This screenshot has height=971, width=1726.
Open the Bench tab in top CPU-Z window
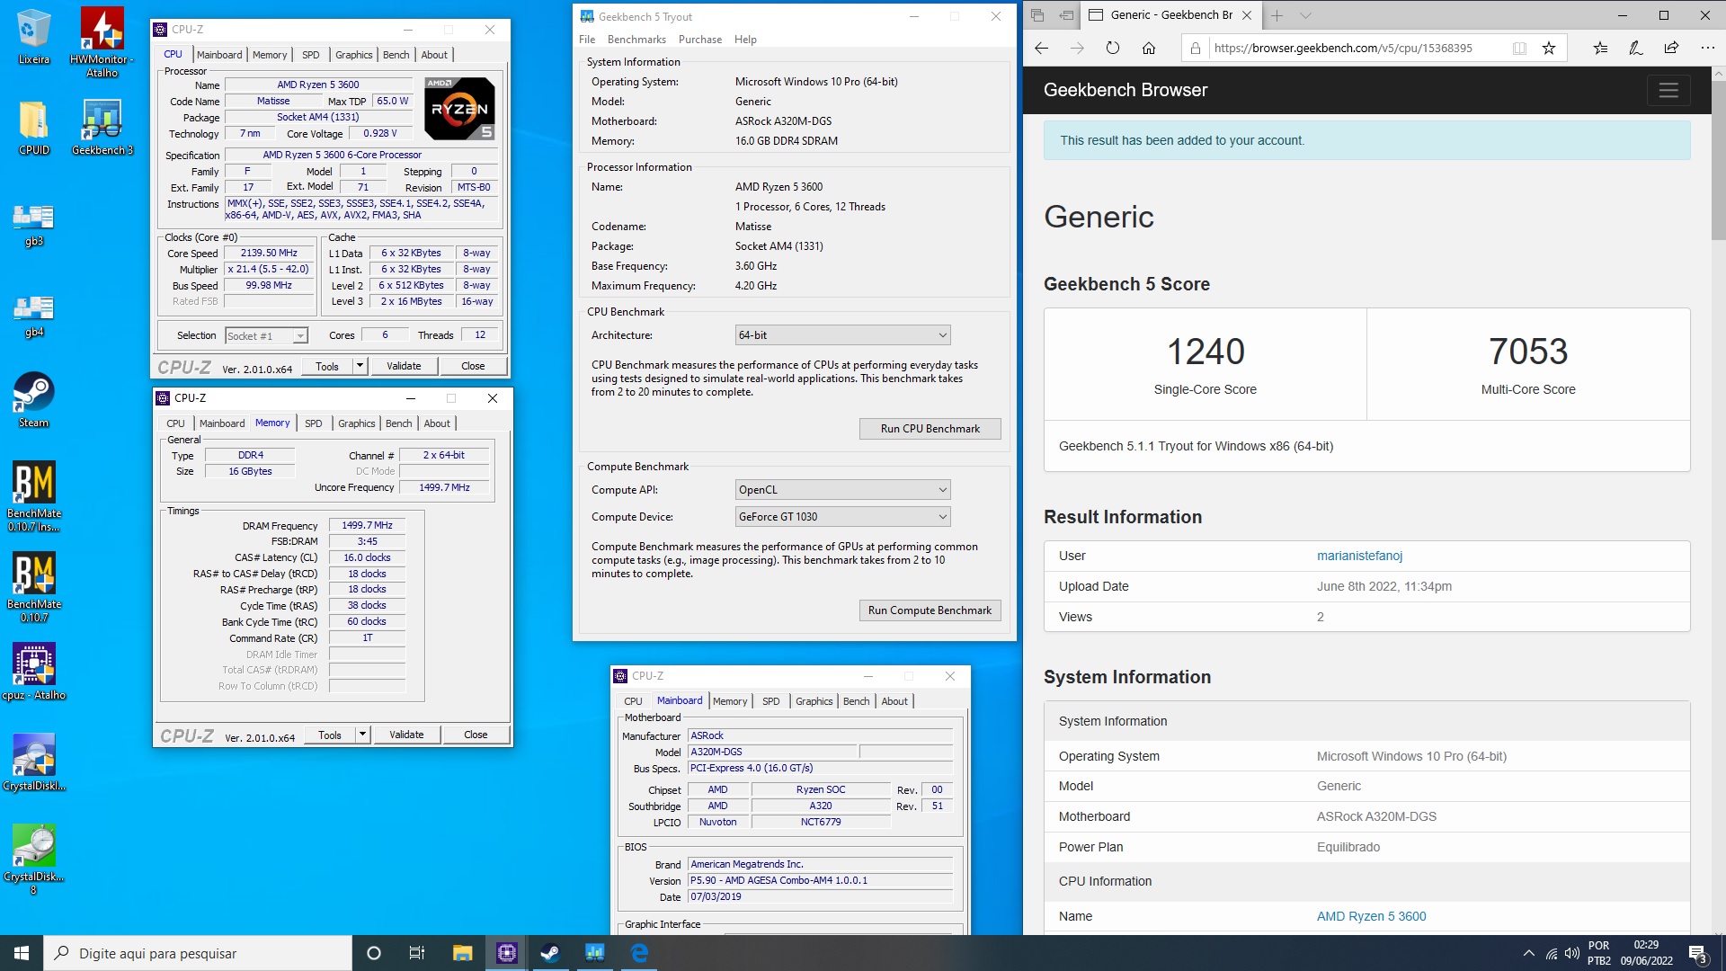(396, 55)
